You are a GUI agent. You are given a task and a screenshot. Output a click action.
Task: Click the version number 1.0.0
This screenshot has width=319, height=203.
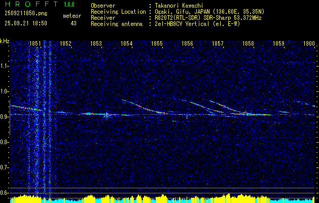pos(69,5)
